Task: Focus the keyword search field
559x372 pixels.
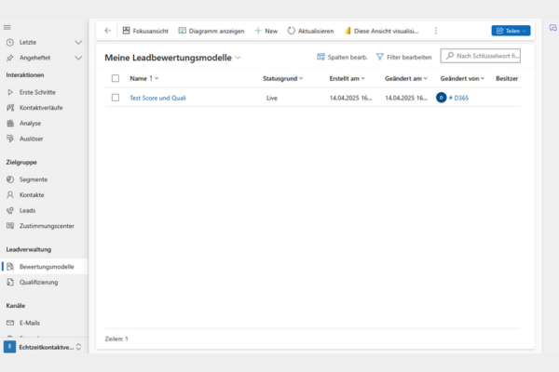Action: point(480,56)
